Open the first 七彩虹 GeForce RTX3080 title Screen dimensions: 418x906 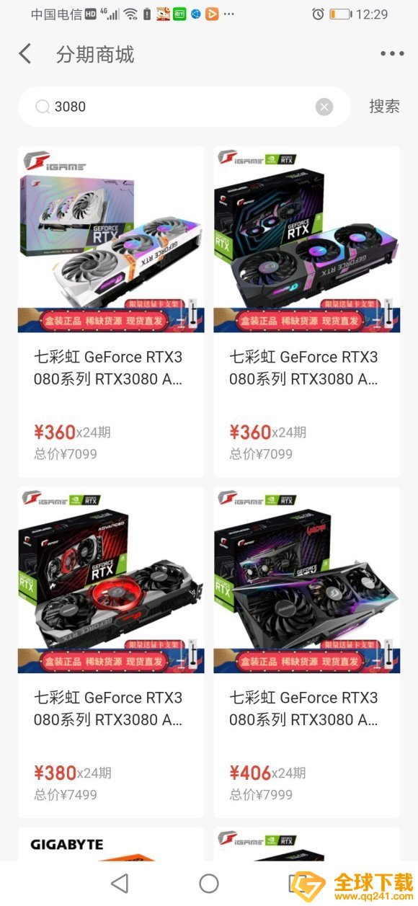tap(108, 368)
